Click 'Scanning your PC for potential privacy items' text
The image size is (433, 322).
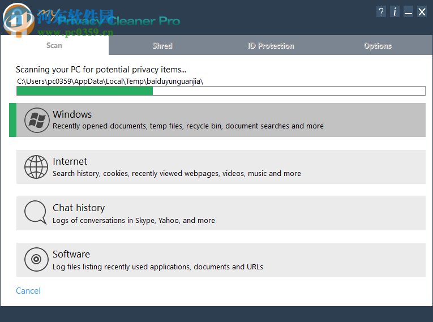pyautogui.click(x=101, y=70)
